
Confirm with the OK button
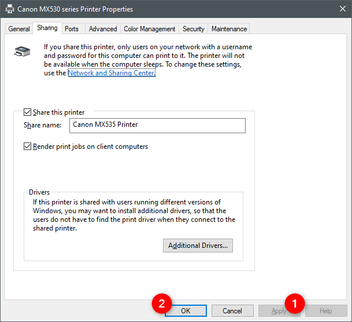(x=186, y=311)
